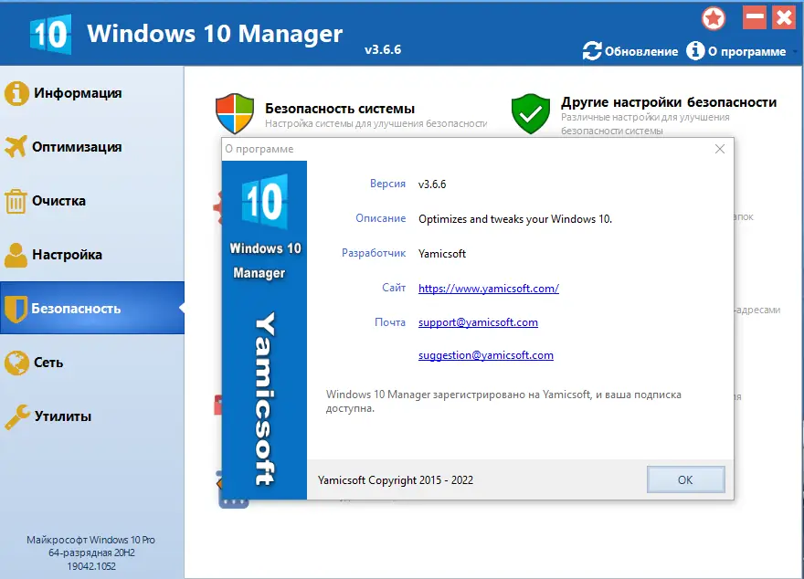Click the Windows 10 logo in header
This screenshot has height=579, width=804.
pyautogui.click(x=50, y=34)
